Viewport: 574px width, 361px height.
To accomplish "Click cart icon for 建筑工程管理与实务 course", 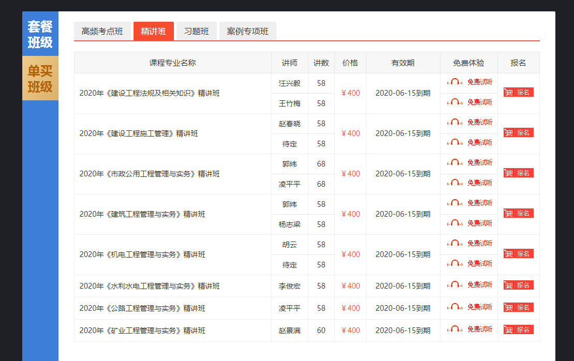I will click(x=508, y=213).
